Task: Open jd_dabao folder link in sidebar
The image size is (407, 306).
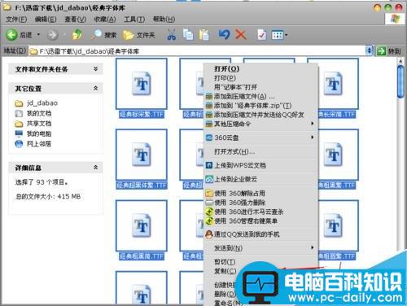Action: click(x=36, y=103)
